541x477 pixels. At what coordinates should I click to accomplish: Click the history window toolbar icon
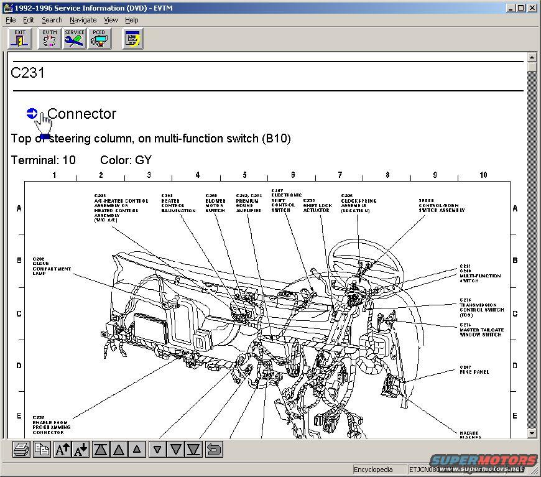[132, 39]
